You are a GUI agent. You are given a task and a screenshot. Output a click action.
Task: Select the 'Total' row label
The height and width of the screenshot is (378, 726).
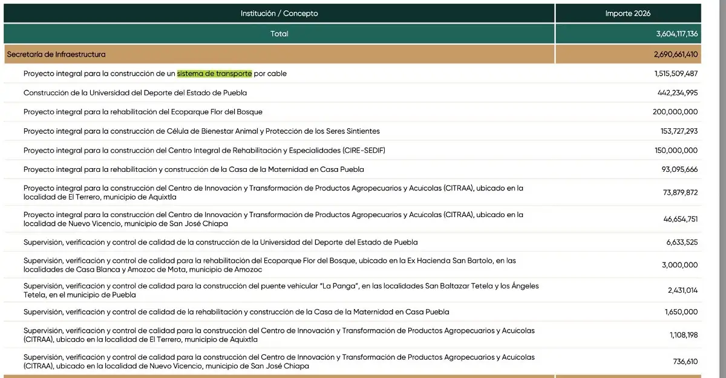click(x=279, y=34)
